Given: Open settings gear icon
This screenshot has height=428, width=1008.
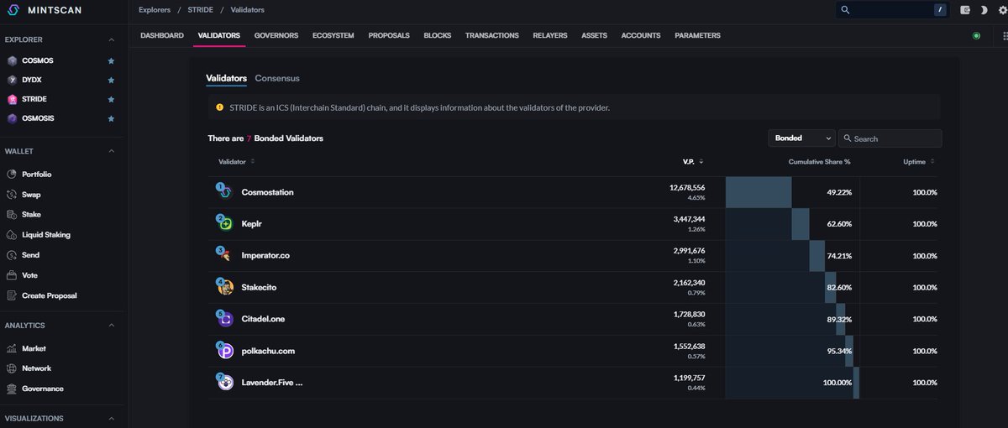Looking at the screenshot, I should (1001, 10).
